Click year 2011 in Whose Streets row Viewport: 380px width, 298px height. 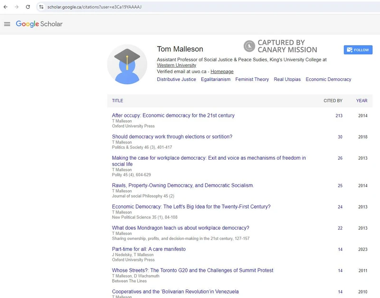(362, 270)
